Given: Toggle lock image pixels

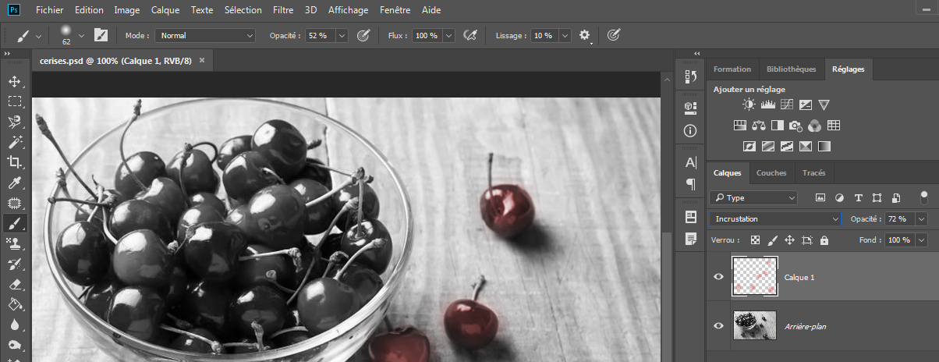Looking at the screenshot, I should point(772,240).
